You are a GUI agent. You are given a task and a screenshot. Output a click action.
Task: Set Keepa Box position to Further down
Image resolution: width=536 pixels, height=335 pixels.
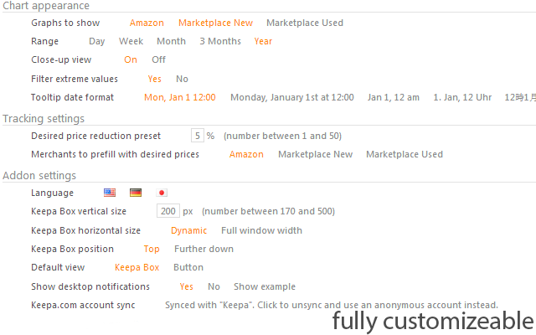(x=204, y=250)
